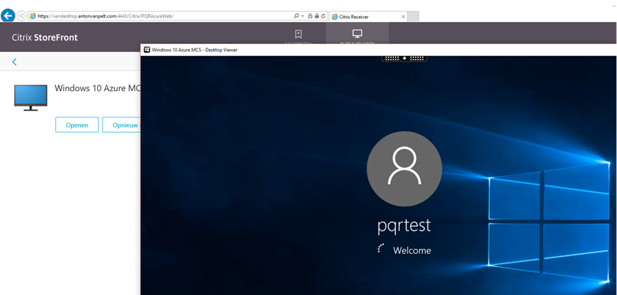
Task: Click the Opnieuw restart button
Action: (x=121, y=125)
